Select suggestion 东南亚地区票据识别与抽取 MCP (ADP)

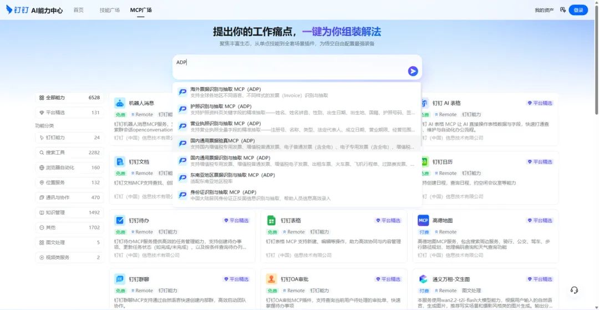coord(297,178)
